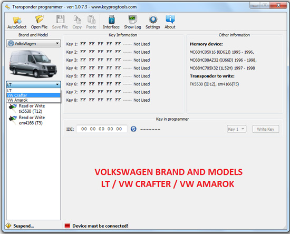Expand the VolksWagen brand dropdown
Image resolution: width=290 pixels, height=234 pixels.
[x=33, y=43]
